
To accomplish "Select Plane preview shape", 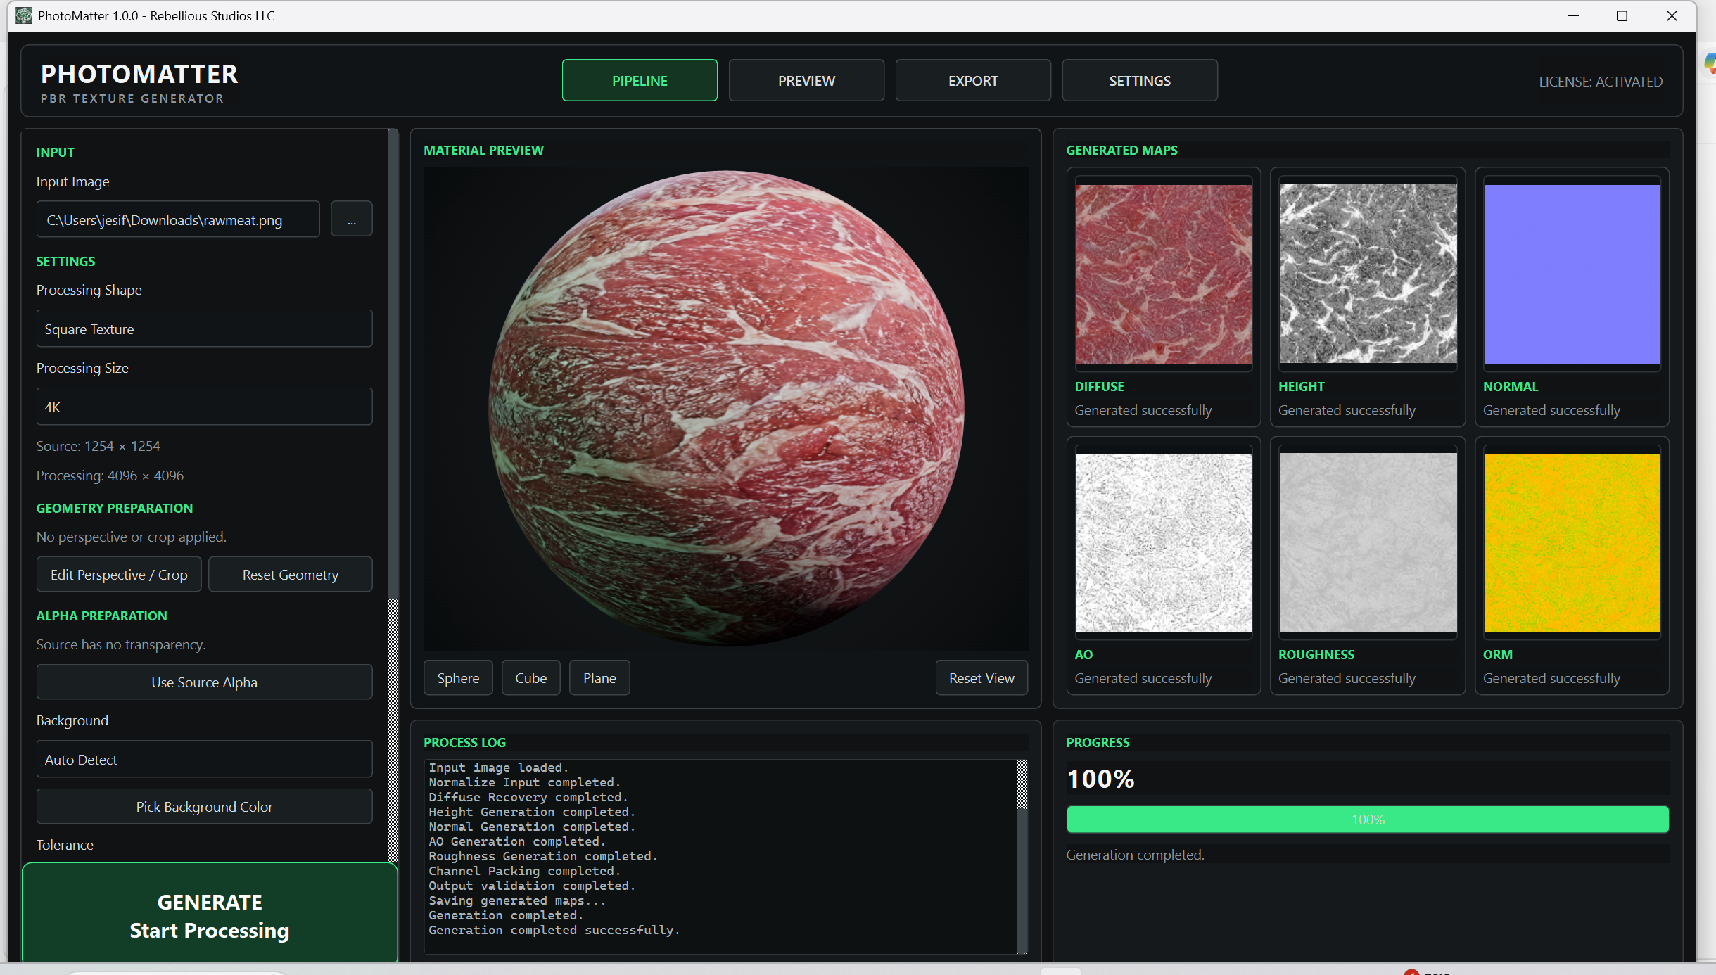I will (599, 677).
